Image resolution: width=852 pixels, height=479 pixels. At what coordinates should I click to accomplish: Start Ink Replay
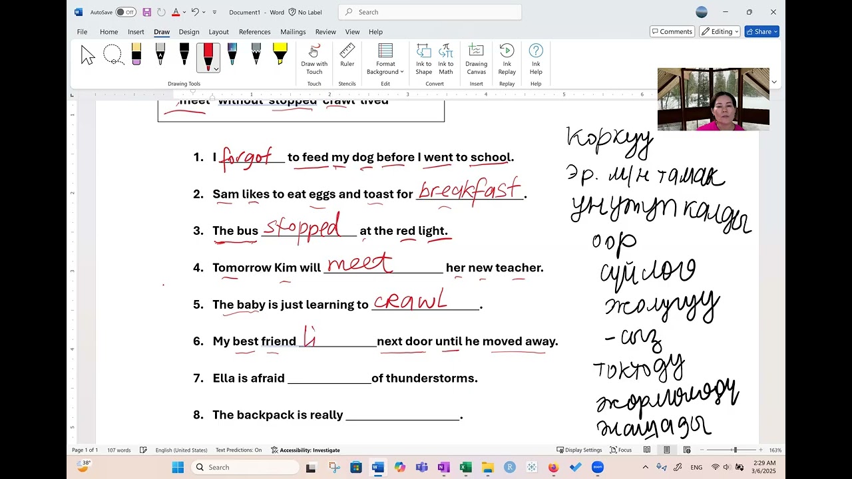tap(507, 59)
